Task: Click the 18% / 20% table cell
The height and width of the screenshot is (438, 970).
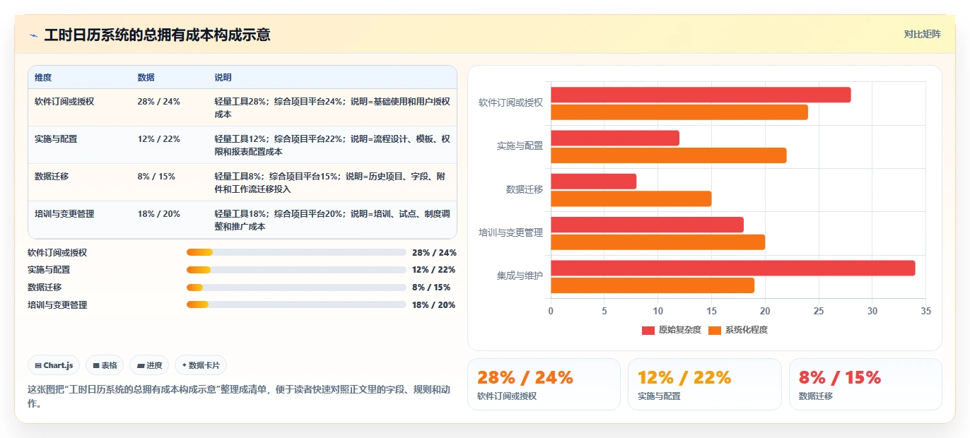Action: (159, 214)
